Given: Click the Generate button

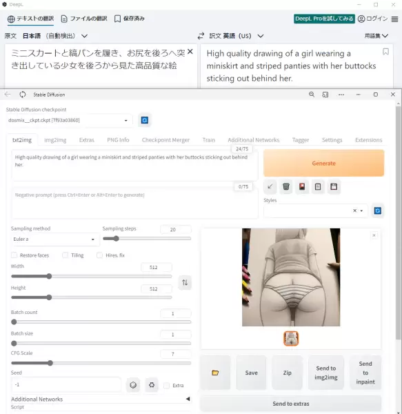Looking at the screenshot, I should [323, 163].
